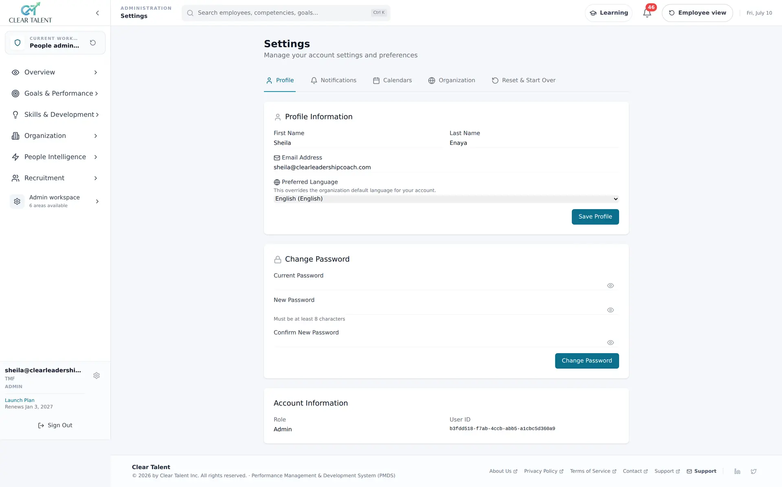Open Terms of Service footer link

click(593, 471)
